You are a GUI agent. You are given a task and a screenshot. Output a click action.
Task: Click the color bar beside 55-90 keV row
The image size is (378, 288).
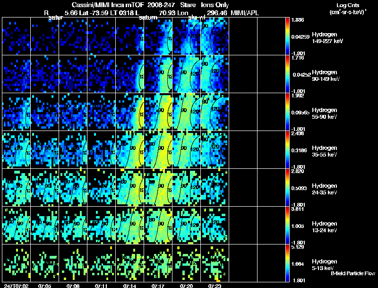coord(287,112)
